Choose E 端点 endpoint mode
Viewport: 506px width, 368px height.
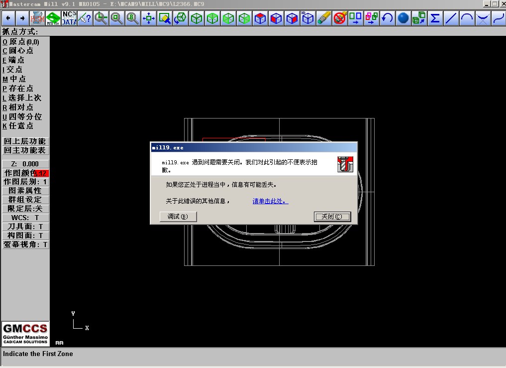coord(13,60)
